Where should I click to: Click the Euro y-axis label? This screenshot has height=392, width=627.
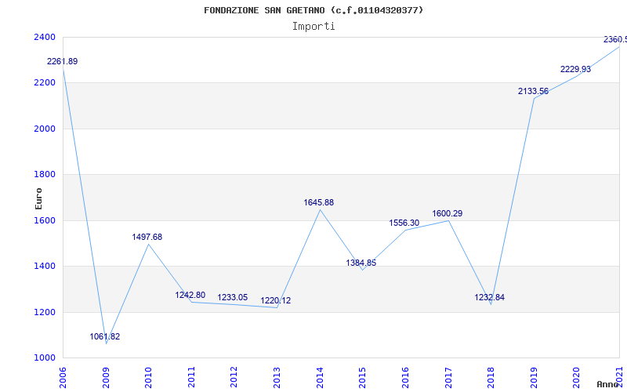[x=38, y=198]
